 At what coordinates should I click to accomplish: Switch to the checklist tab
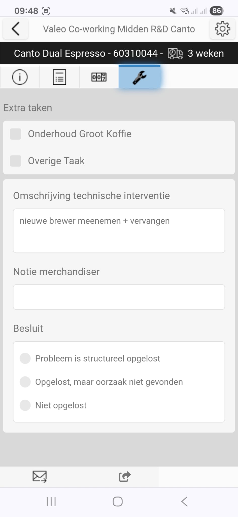click(x=59, y=77)
